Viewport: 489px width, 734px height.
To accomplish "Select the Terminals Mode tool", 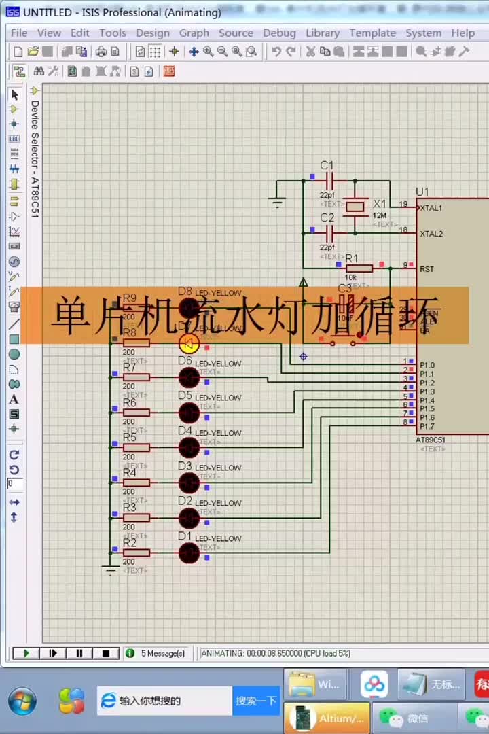I will [x=14, y=201].
